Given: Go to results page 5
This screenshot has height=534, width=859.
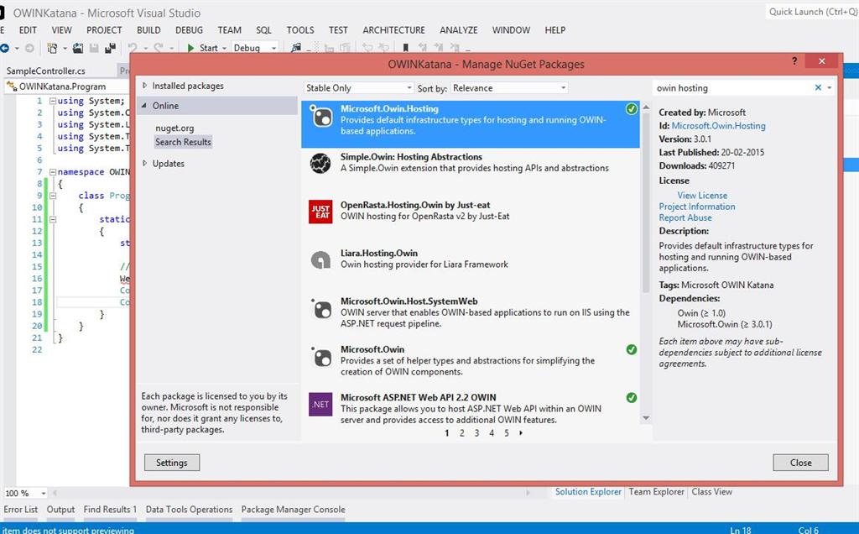Looking at the screenshot, I should (x=507, y=433).
